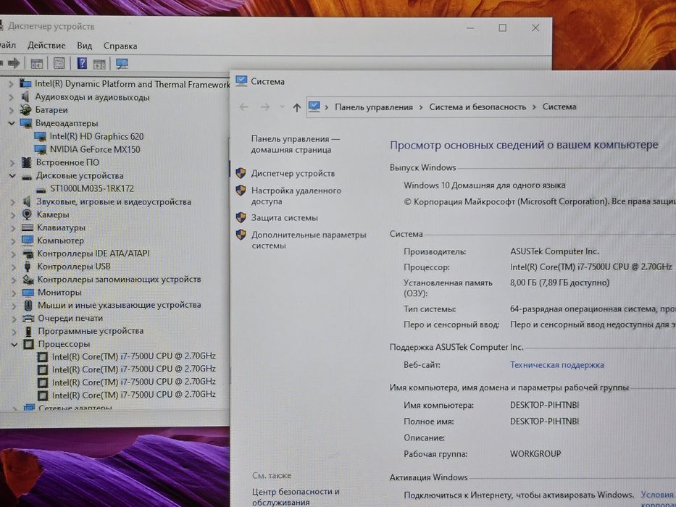Open the Вид menu
The image size is (676, 507).
click(85, 46)
